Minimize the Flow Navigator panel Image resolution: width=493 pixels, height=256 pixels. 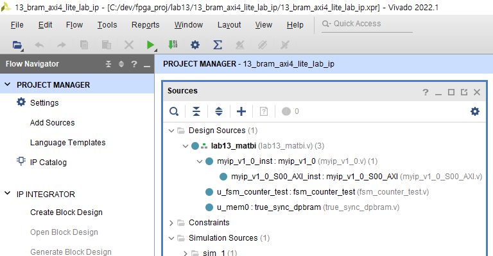click(x=147, y=66)
